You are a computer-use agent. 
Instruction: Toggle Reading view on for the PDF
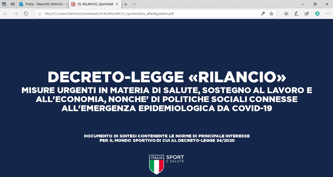coord(263,14)
